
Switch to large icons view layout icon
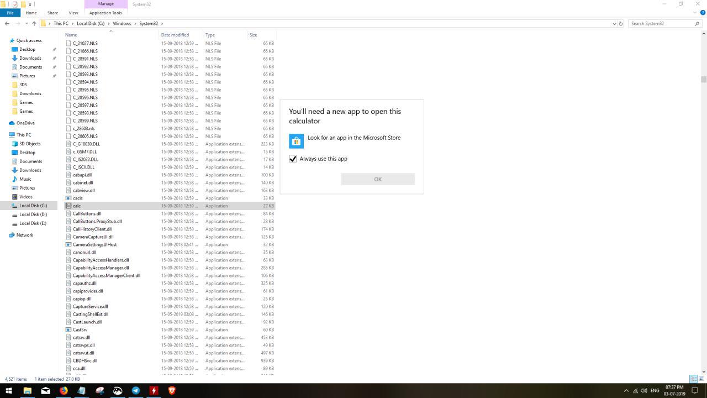700,379
